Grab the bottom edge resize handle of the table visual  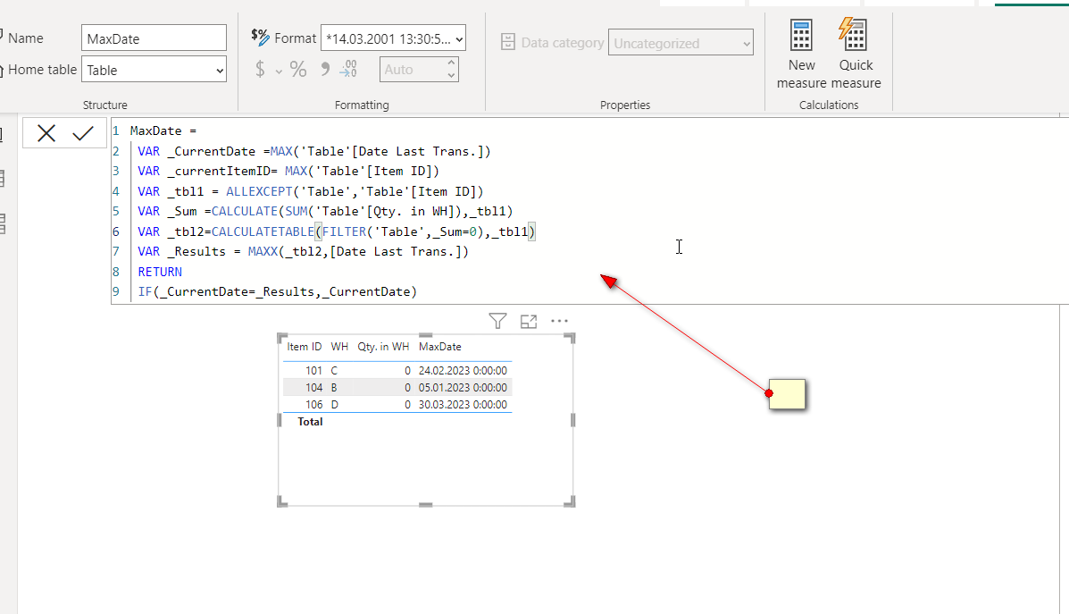pyautogui.click(x=425, y=505)
